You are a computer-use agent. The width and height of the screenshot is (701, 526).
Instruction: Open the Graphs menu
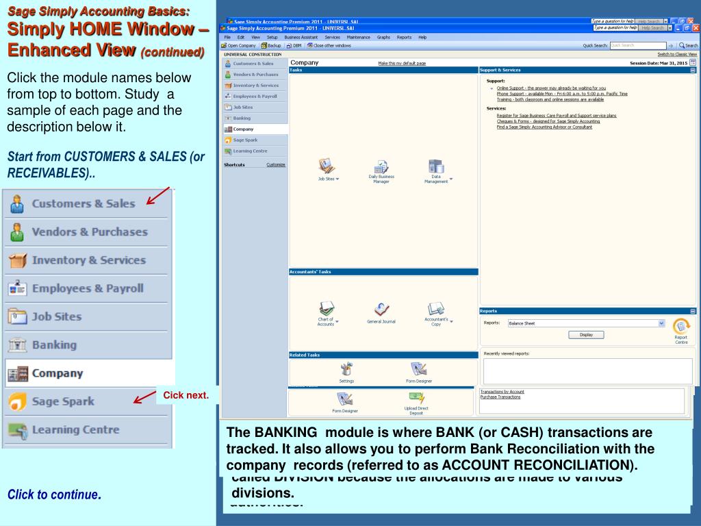pos(383,38)
